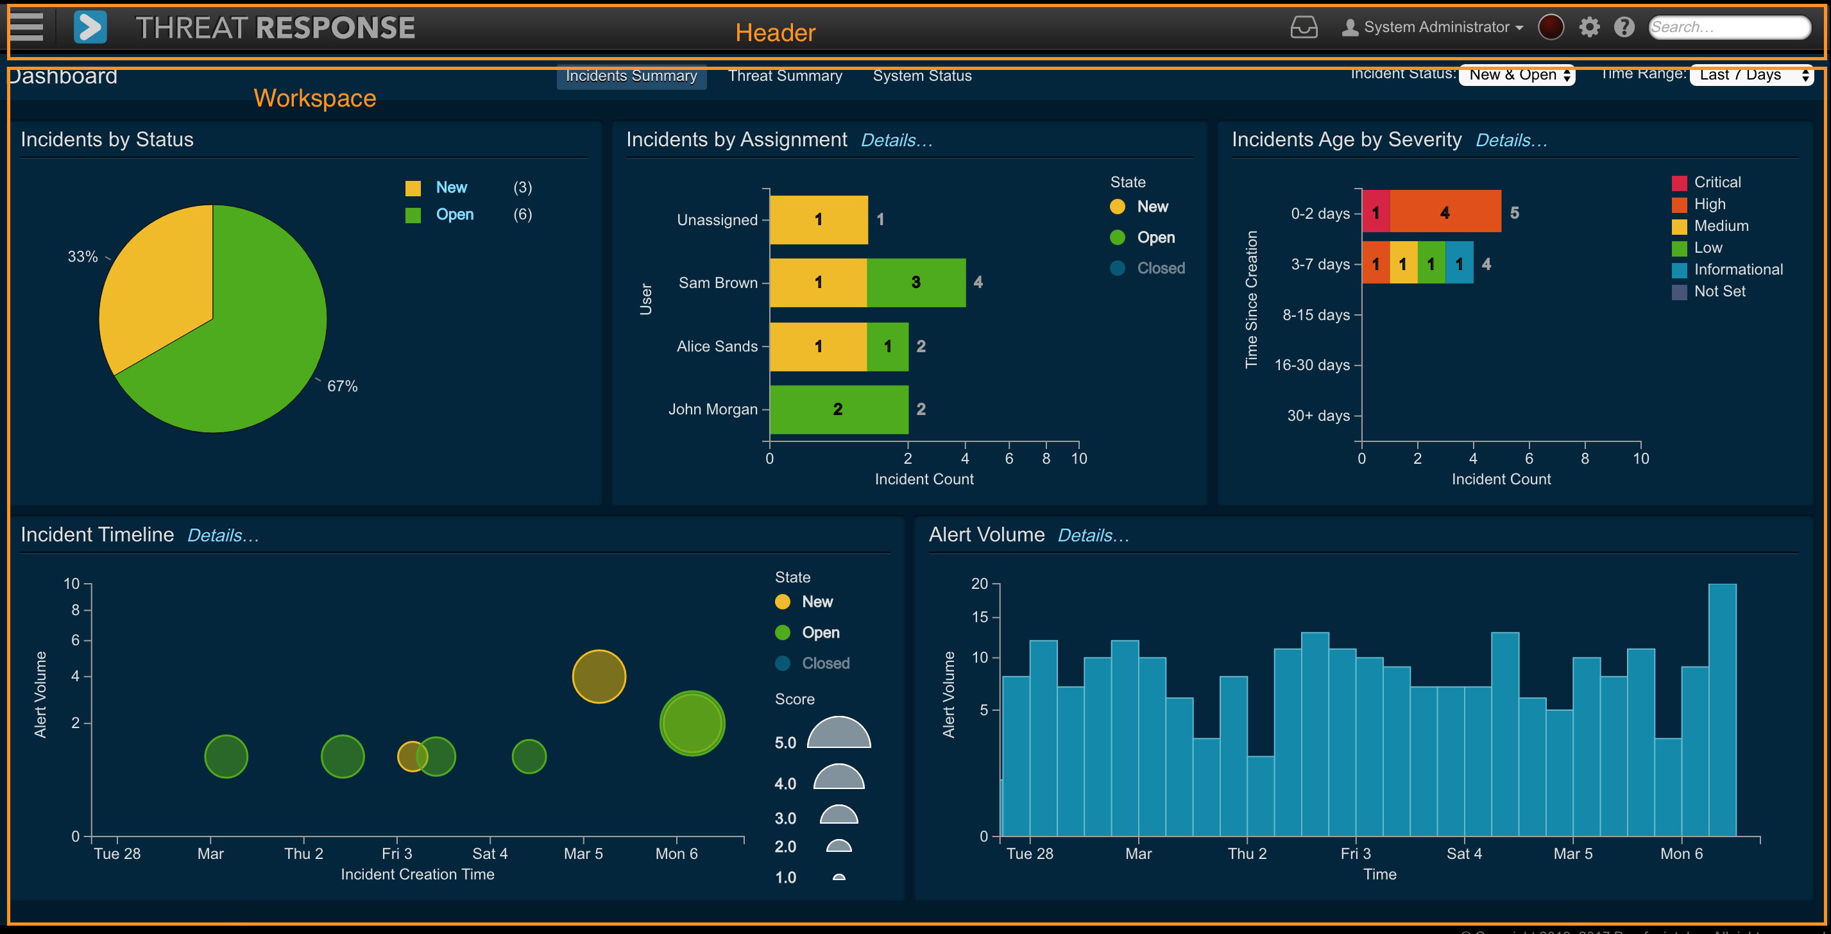Click the Critical severity color swatch
The image size is (1831, 934).
[1679, 183]
